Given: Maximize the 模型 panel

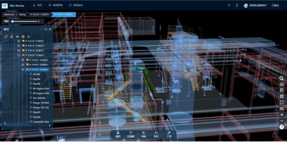Looking at the screenshot, I should coord(46,29).
